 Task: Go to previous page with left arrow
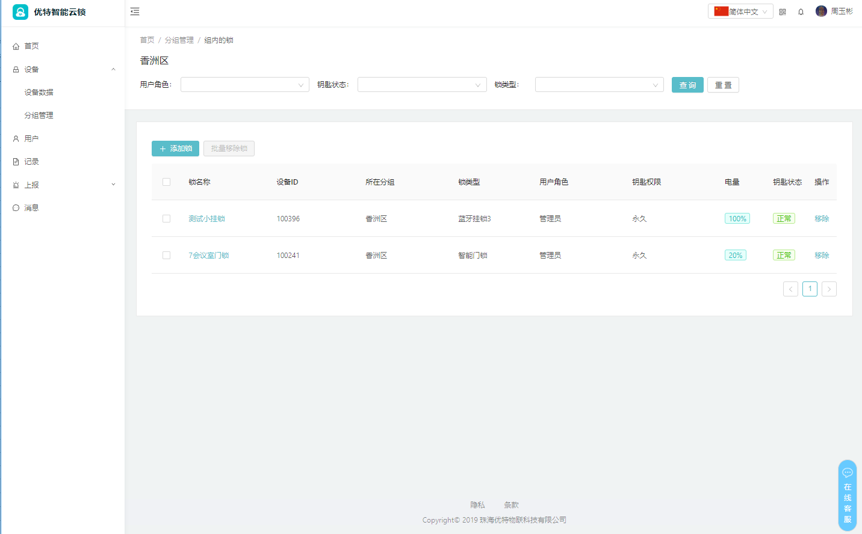[x=790, y=289]
